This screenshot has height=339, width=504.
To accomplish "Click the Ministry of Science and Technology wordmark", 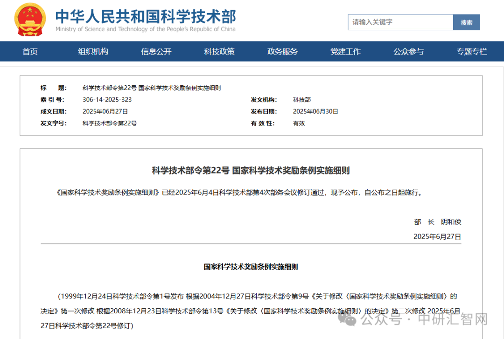I will [x=145, y=21].
